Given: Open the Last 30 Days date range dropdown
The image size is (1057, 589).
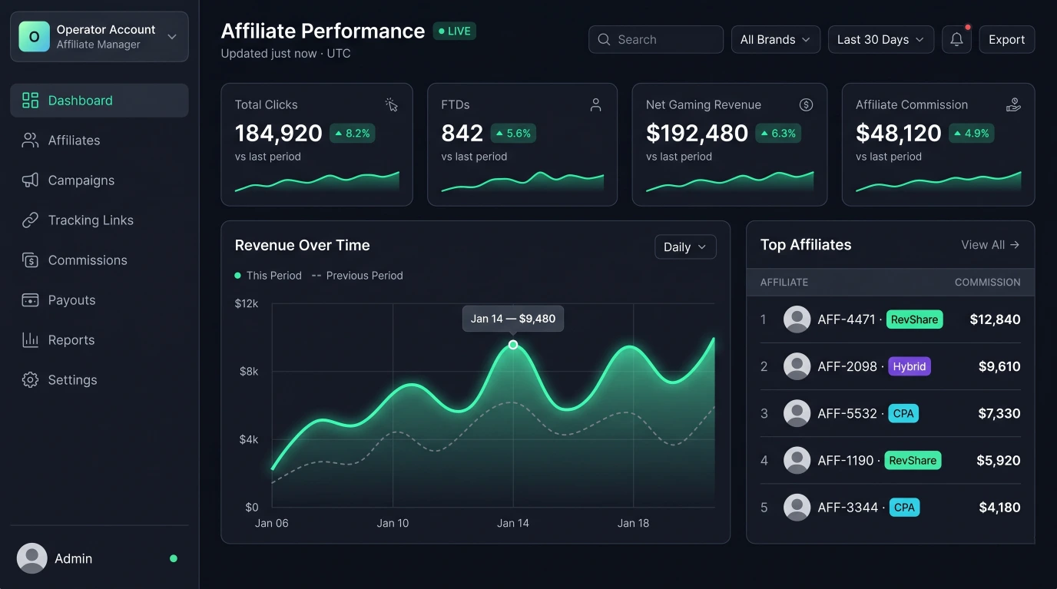Looking at the screenshot, I should [x=880, y=40].
